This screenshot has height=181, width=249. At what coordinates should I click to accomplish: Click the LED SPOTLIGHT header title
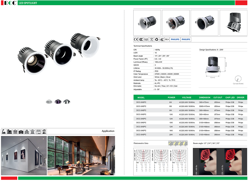[x=28, y=3]
